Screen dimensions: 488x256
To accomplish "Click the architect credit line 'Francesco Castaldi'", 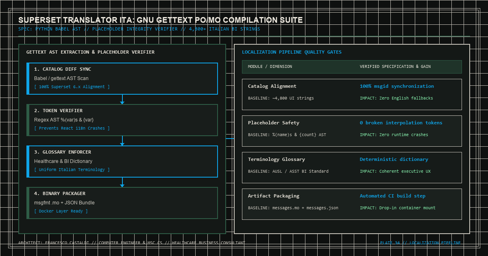I will [132, 243].
